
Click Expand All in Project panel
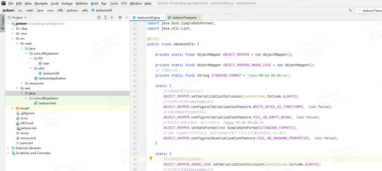(106, 18)
